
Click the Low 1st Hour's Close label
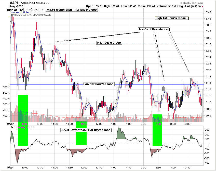[98, 84]
